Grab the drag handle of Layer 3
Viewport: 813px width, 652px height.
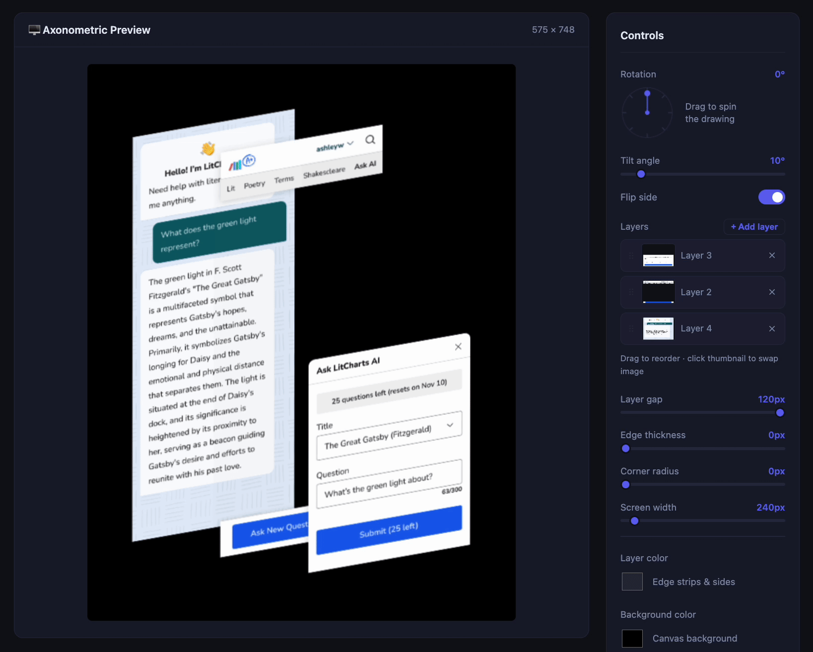click(631, 256)
